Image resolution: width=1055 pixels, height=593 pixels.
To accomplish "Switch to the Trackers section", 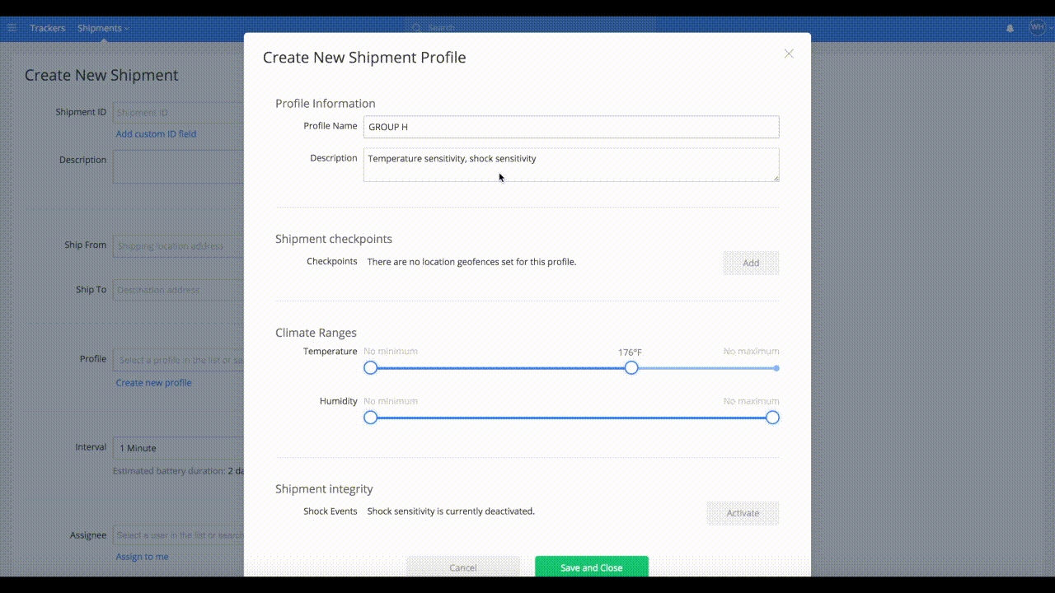I will point(47,28).
